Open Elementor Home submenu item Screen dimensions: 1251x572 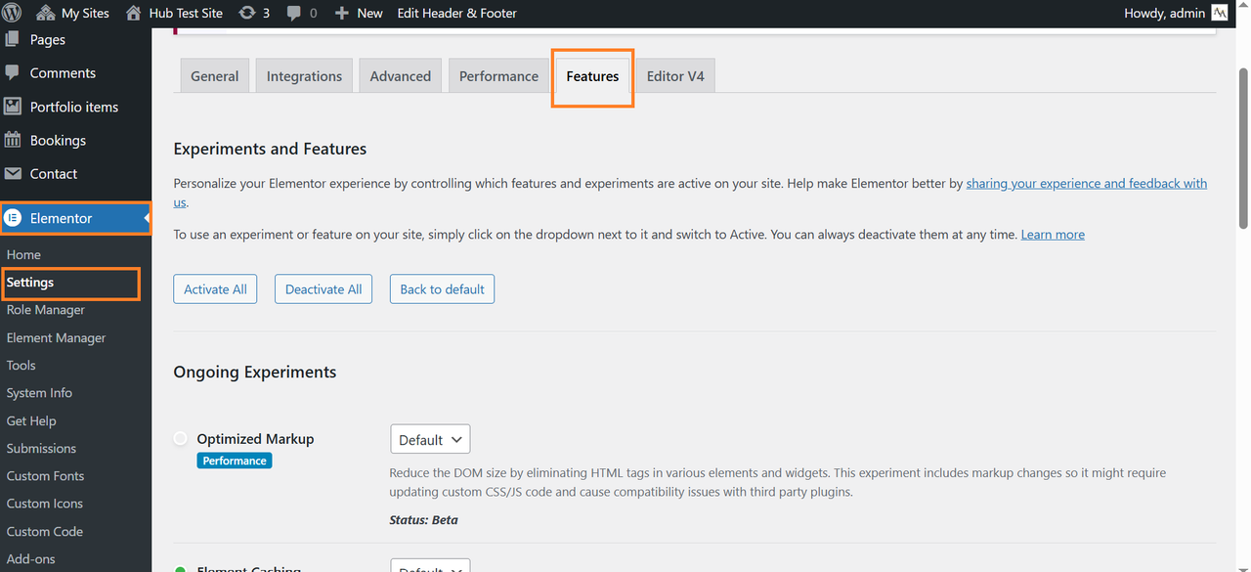[x=23, y=254]
